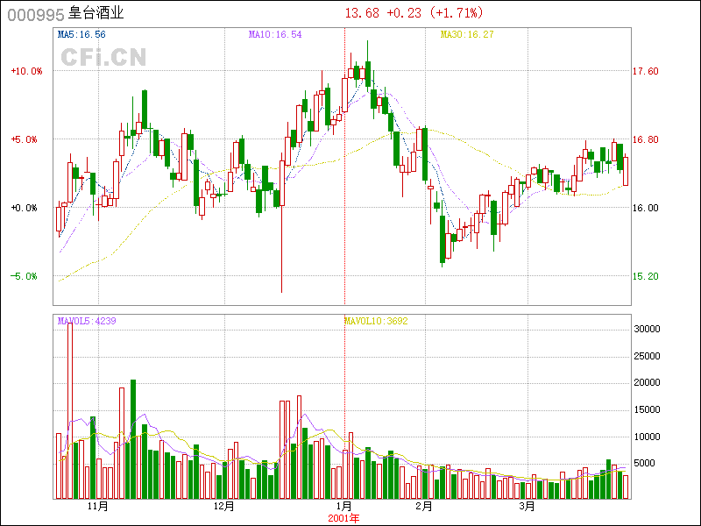Click the tallest red volume bar
Image resolution: width=701 pixels, height=526 pixels.
[x=70, y=410]
